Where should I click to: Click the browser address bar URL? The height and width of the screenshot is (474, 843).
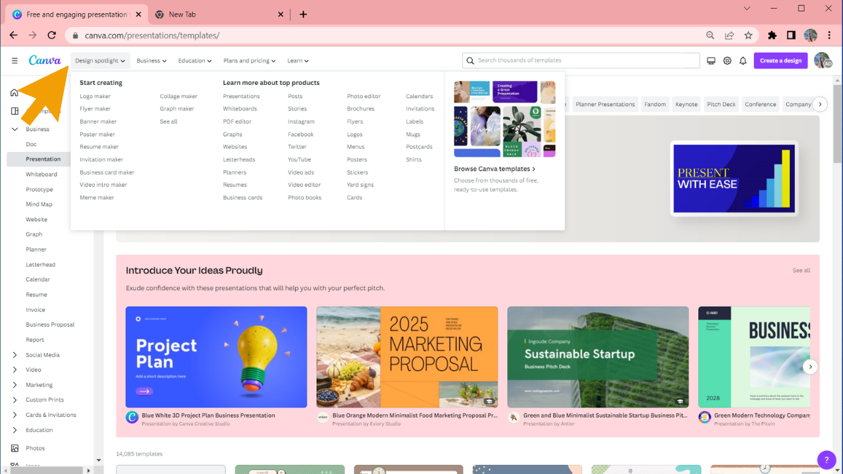[x=152, y=36]
